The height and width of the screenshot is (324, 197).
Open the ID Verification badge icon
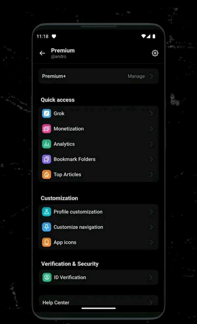(x=47, y=277)
